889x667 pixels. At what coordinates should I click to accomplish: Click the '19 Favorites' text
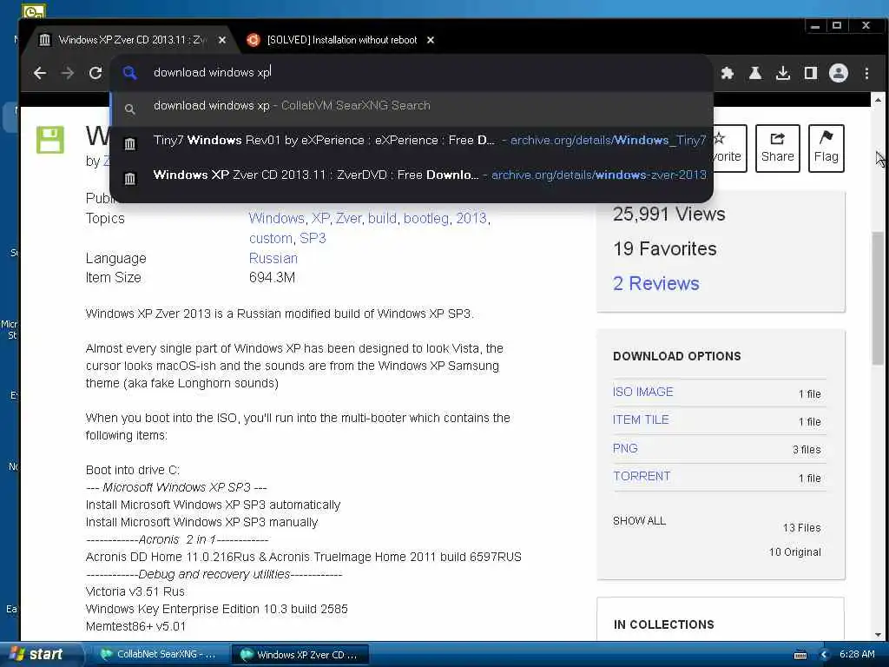pos(664,248)
